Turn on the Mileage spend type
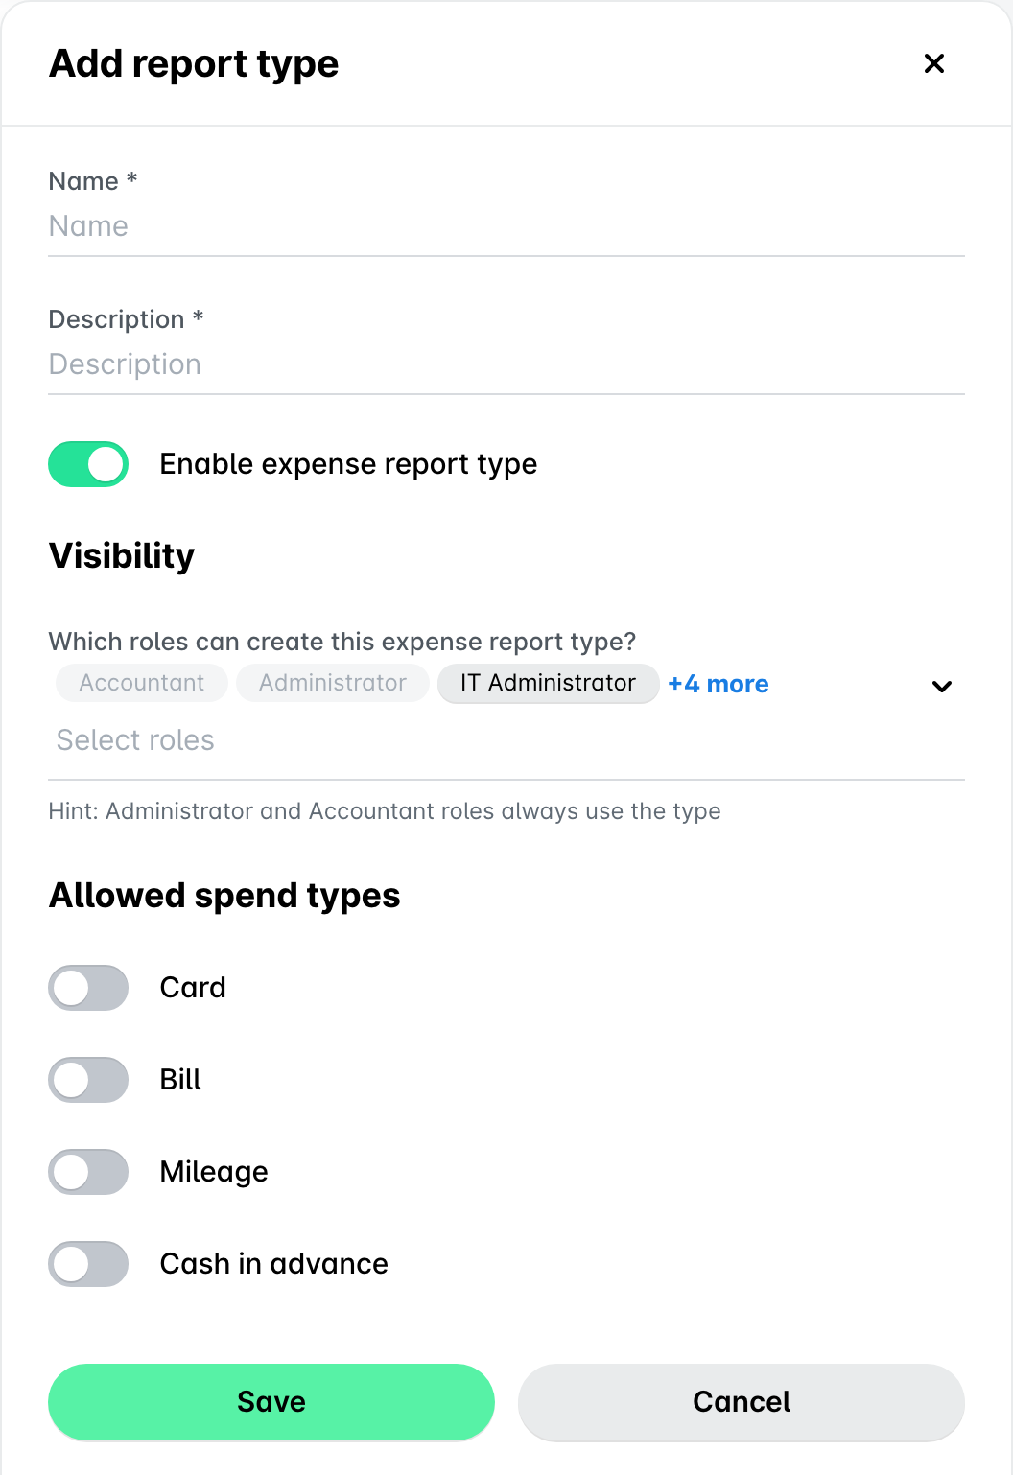 88,1172
